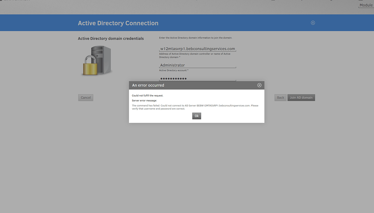Close the 'An error occurred' dialog
The width and height of the screenshot is (374, 213).
click(x=259, y=85)
